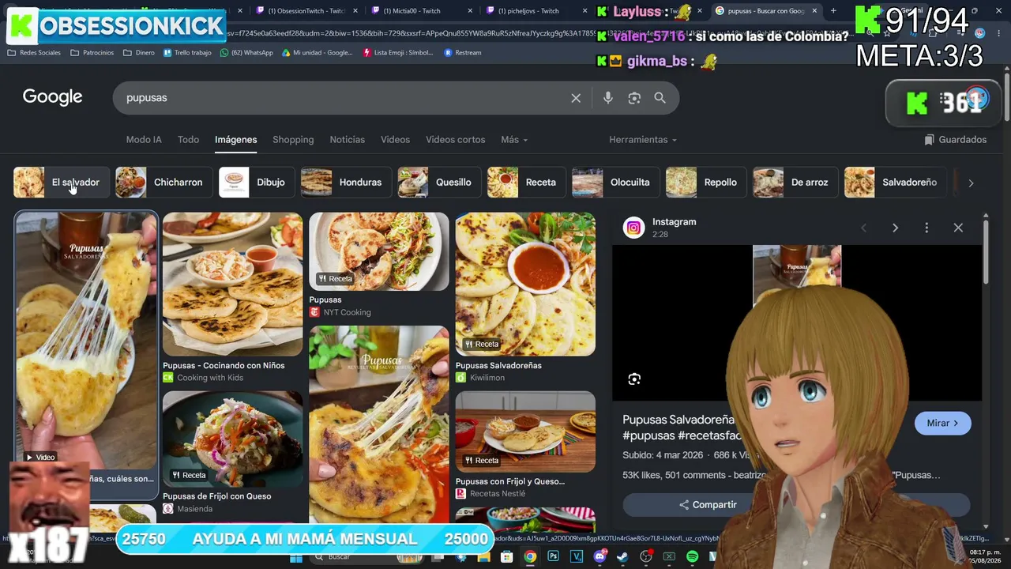
Task: Open Pupusas de Frijol con Queso image
Action: coord(232,438)
